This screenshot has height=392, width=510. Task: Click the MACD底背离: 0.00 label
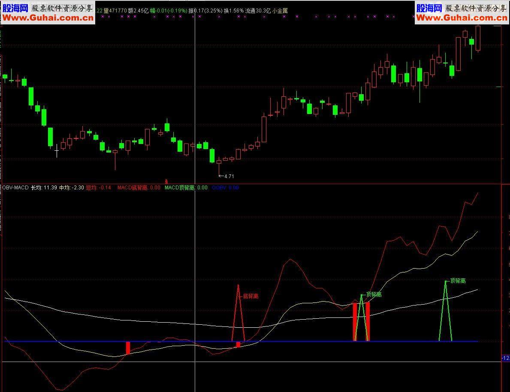(139, 188)
